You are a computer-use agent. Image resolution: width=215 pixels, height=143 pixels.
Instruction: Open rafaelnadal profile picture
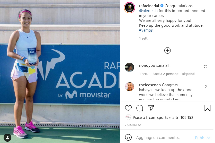click(x=130, y=8)
